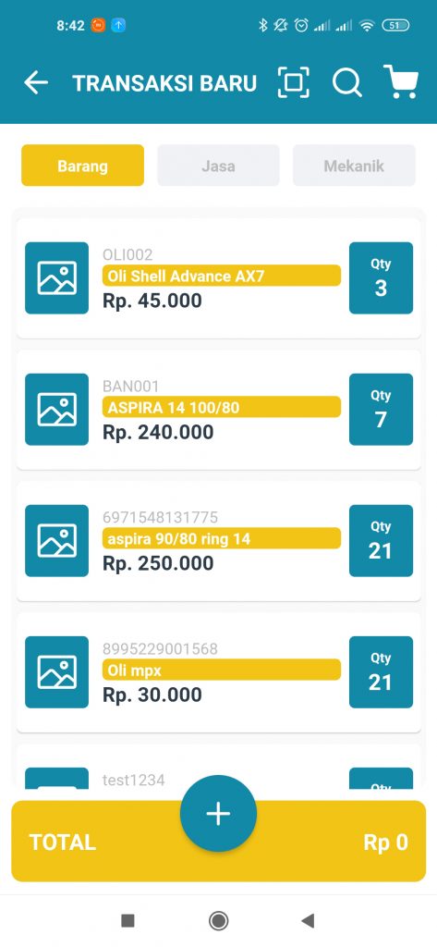Tap image placeholder for ASPIRA 14 100/80
Viewport: 437px width, 947px height.
click(56, 410)
